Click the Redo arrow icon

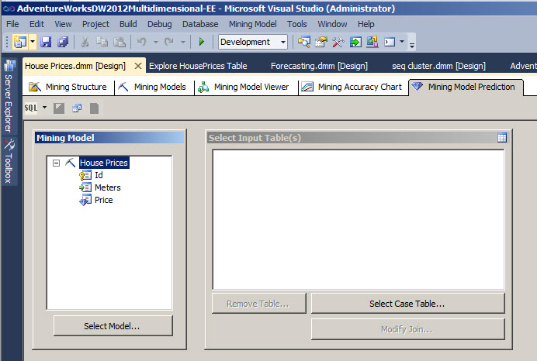(x=169, y=42)
